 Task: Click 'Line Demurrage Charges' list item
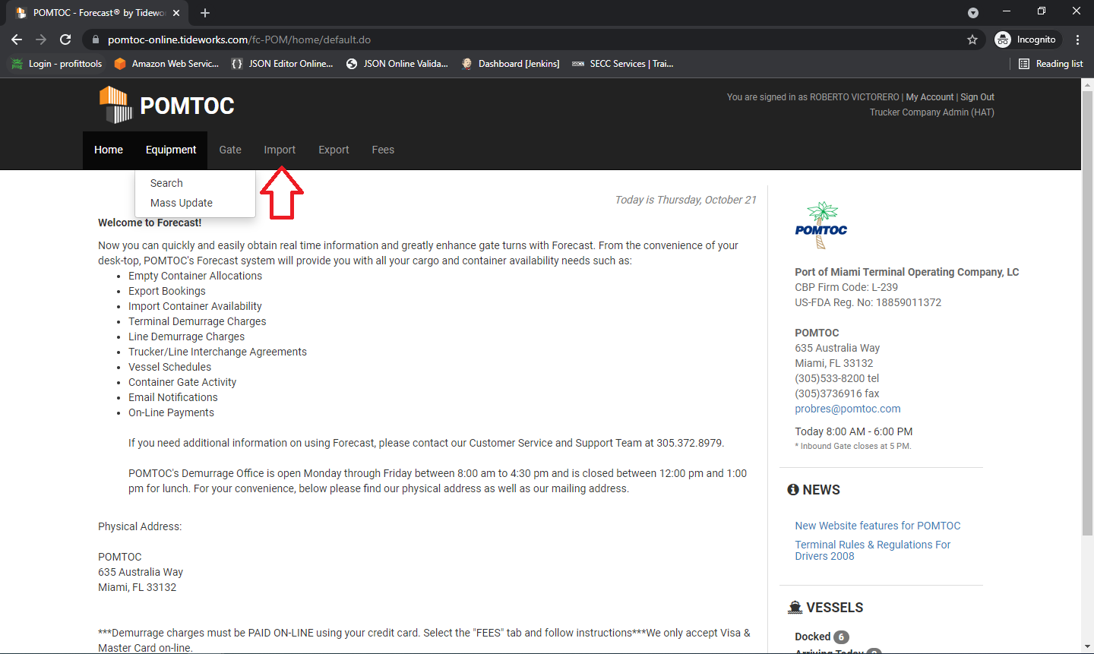coord(186,336)
